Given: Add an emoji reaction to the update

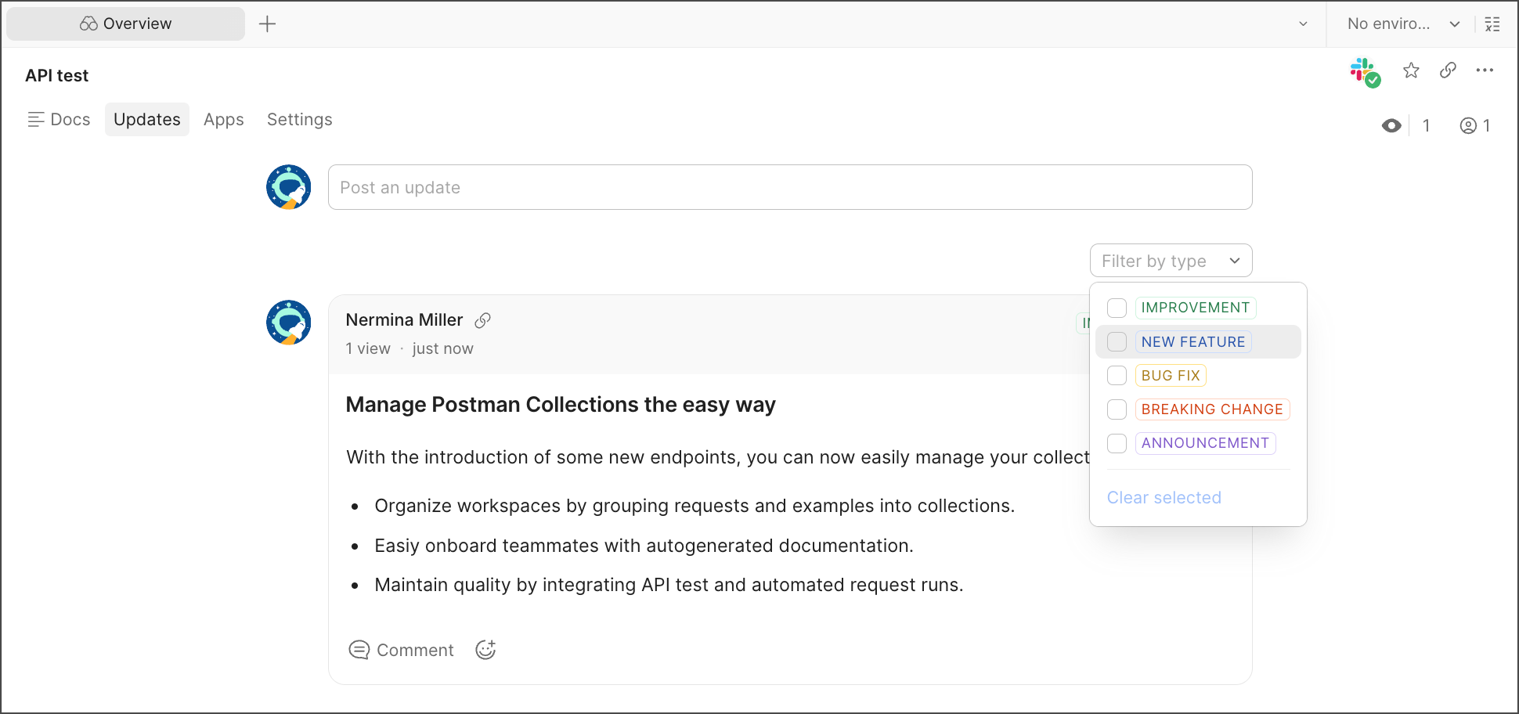Looking at the screenshot, I should pos(485,650).
